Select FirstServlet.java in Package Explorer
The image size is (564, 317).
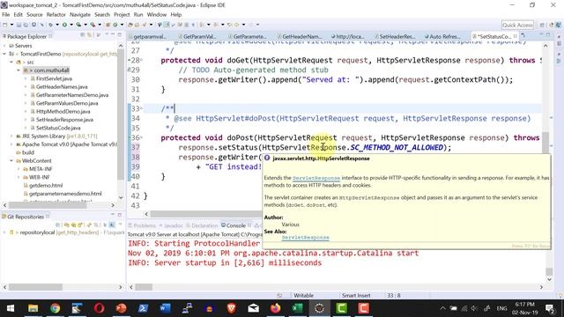click(54, 78)
